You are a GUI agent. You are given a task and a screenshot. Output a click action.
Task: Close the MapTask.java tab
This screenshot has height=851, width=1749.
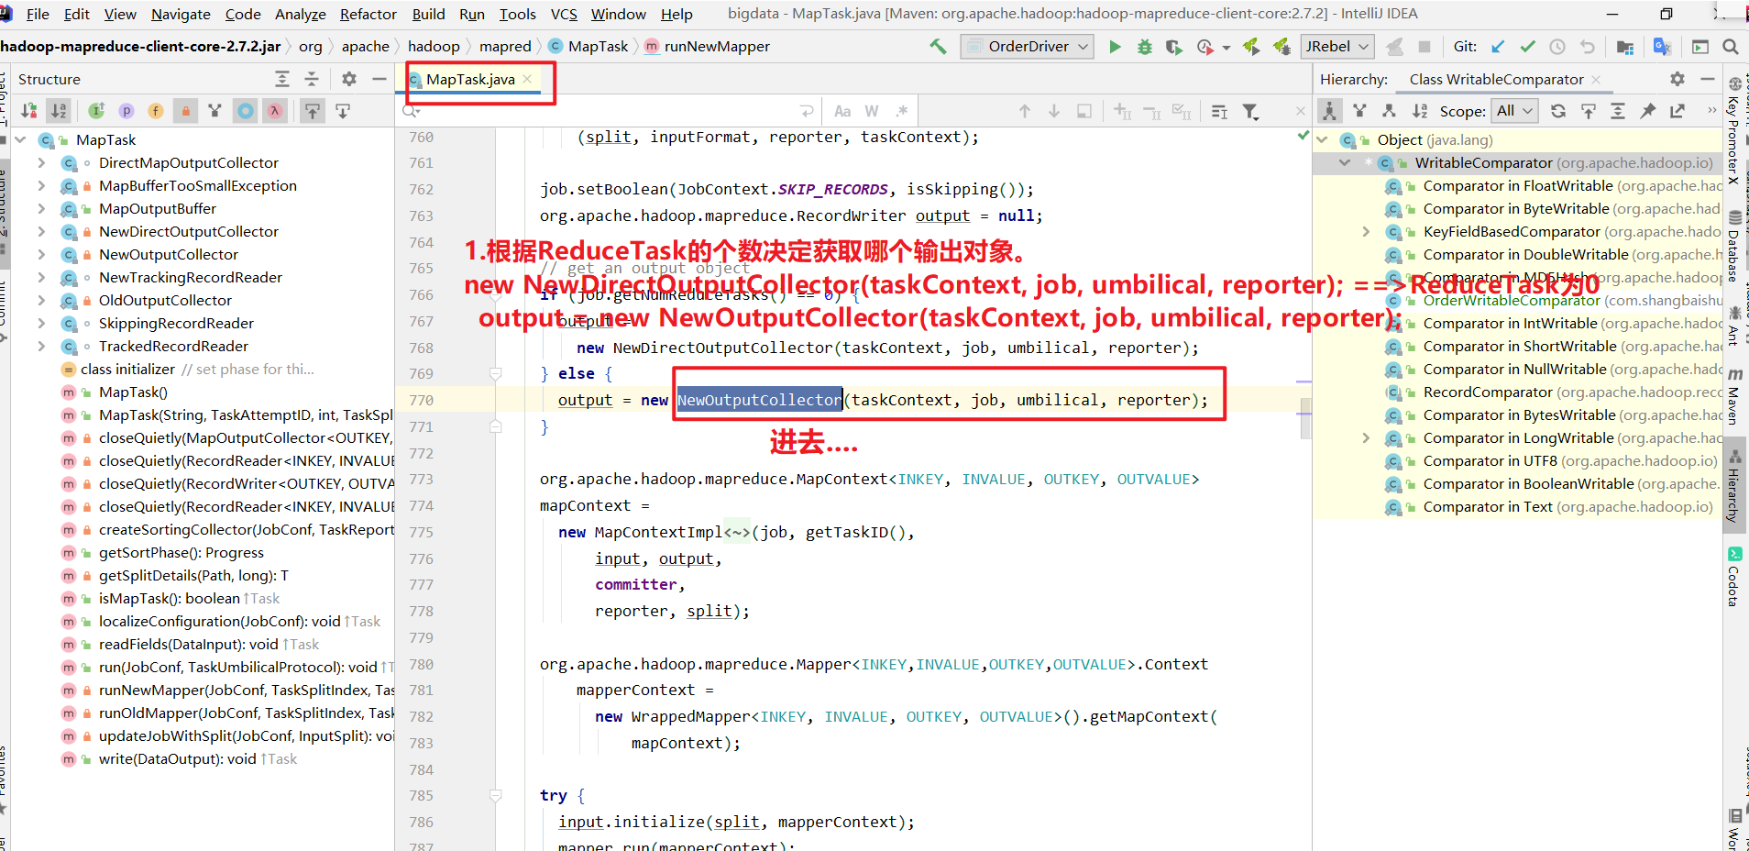click(527, 80)
